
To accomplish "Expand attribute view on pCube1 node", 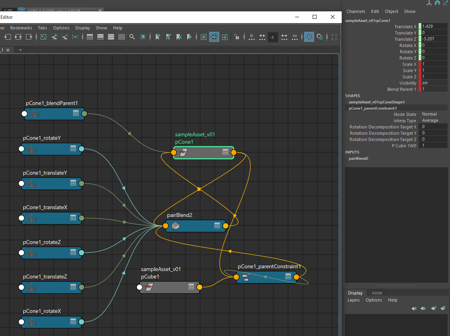I will (191, 287).
